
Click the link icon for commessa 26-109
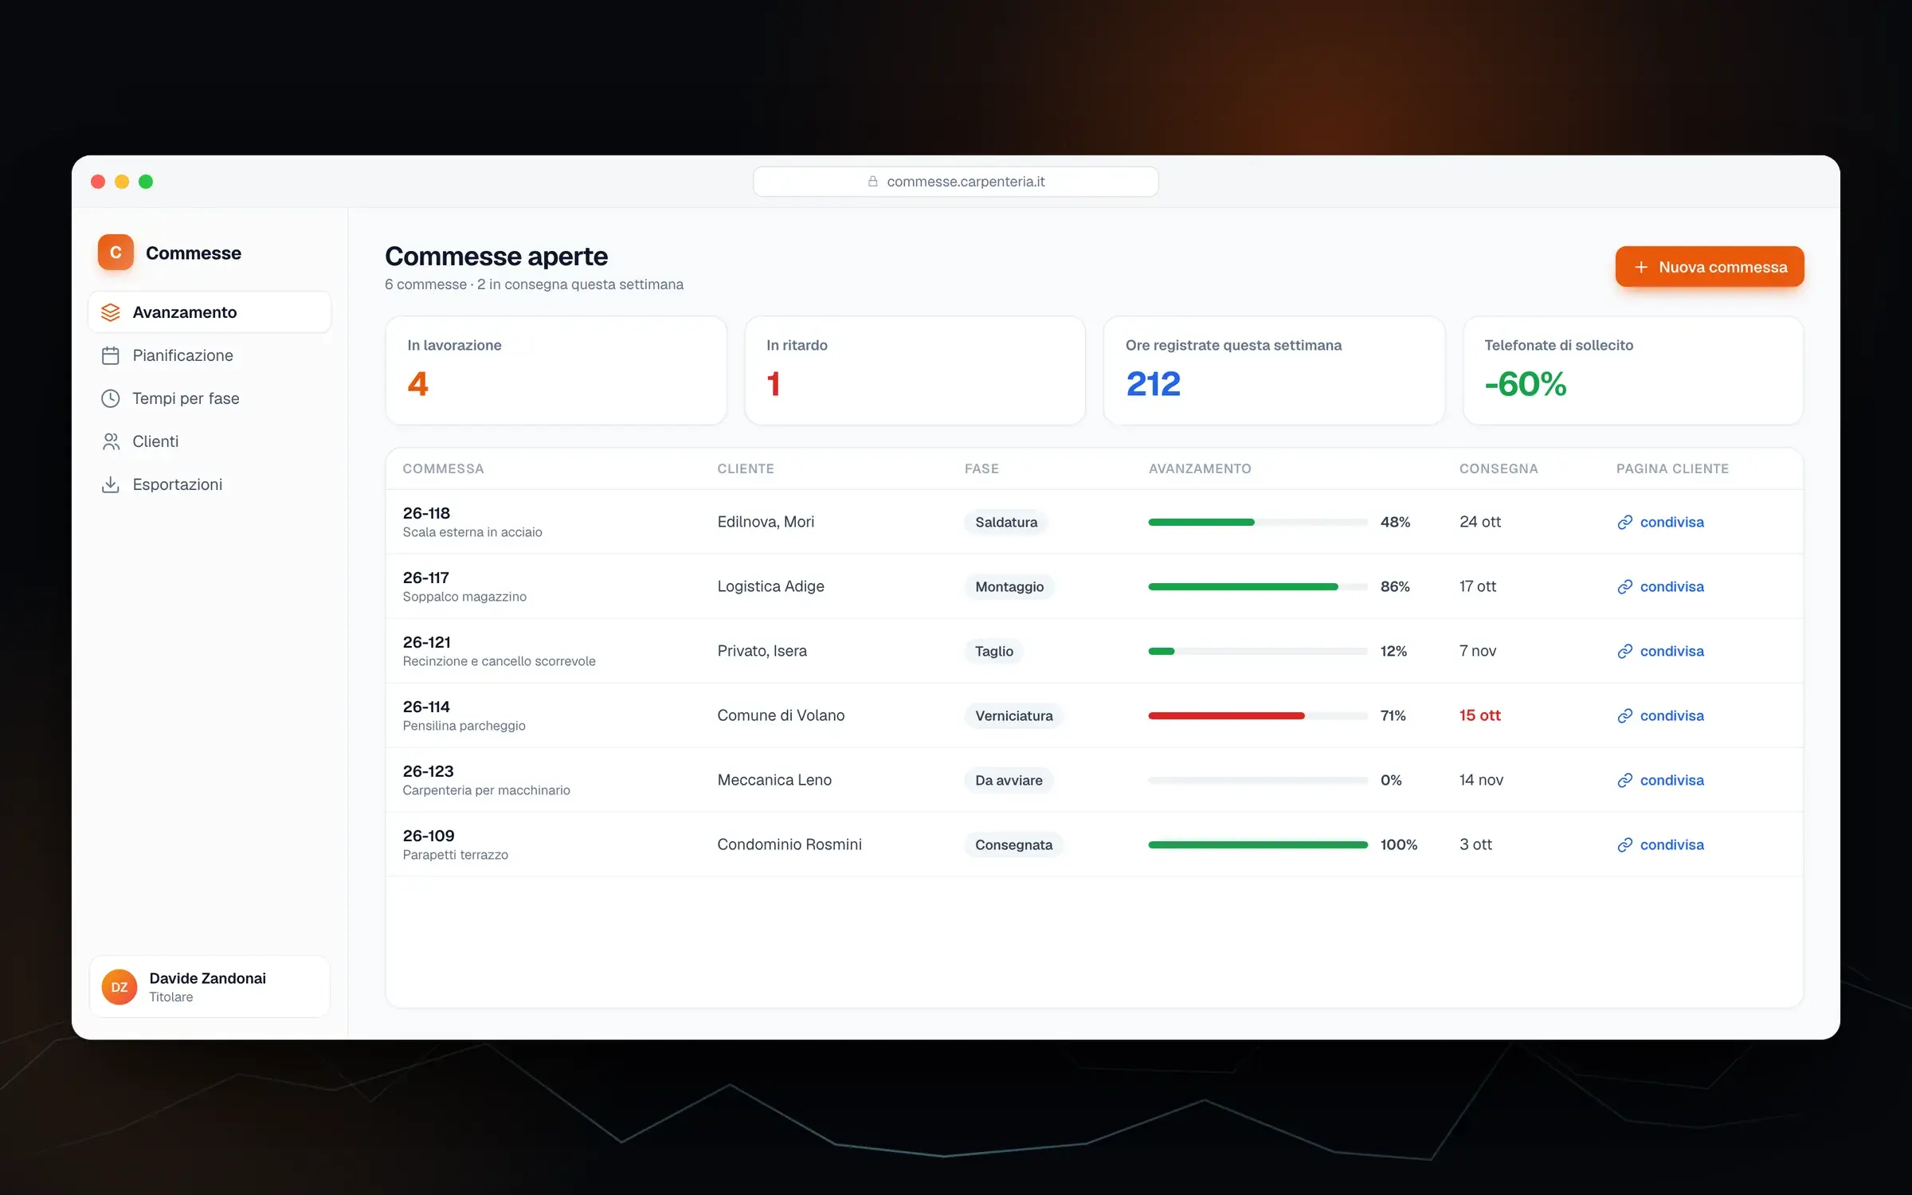pyautogui.click(x=1625, y=844)
